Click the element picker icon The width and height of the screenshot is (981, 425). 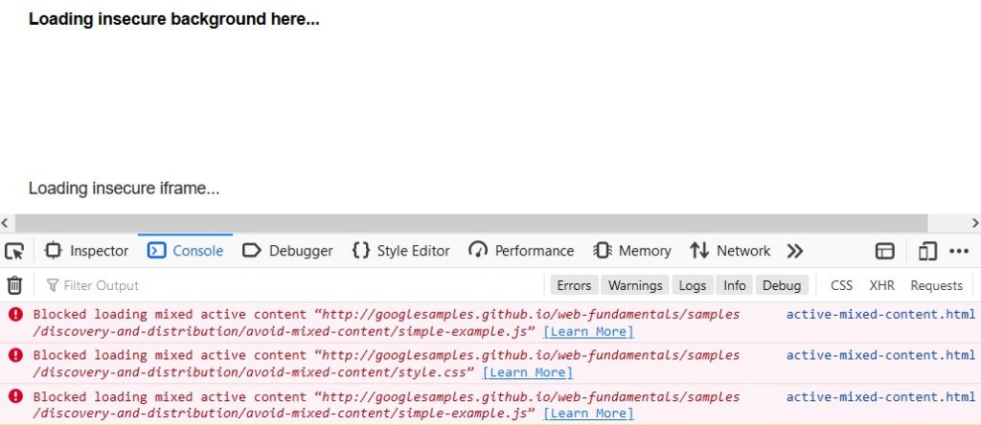pyautogui.click(x=14, y=251)
